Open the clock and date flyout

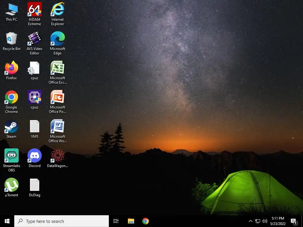[x=278, y=221]
